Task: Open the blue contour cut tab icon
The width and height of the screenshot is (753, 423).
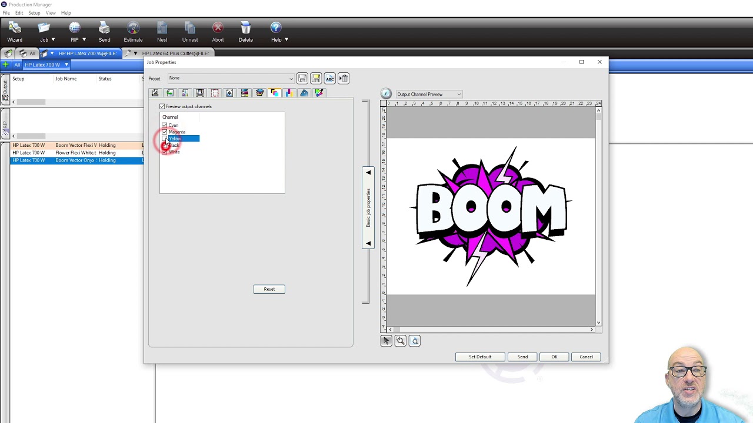Action: [304, 93]
